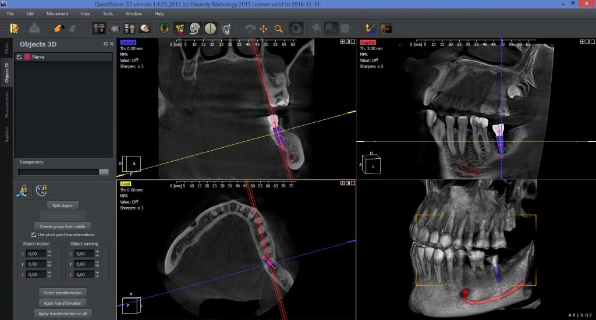Uncheck Use pivot point transformations

point(34,234)
